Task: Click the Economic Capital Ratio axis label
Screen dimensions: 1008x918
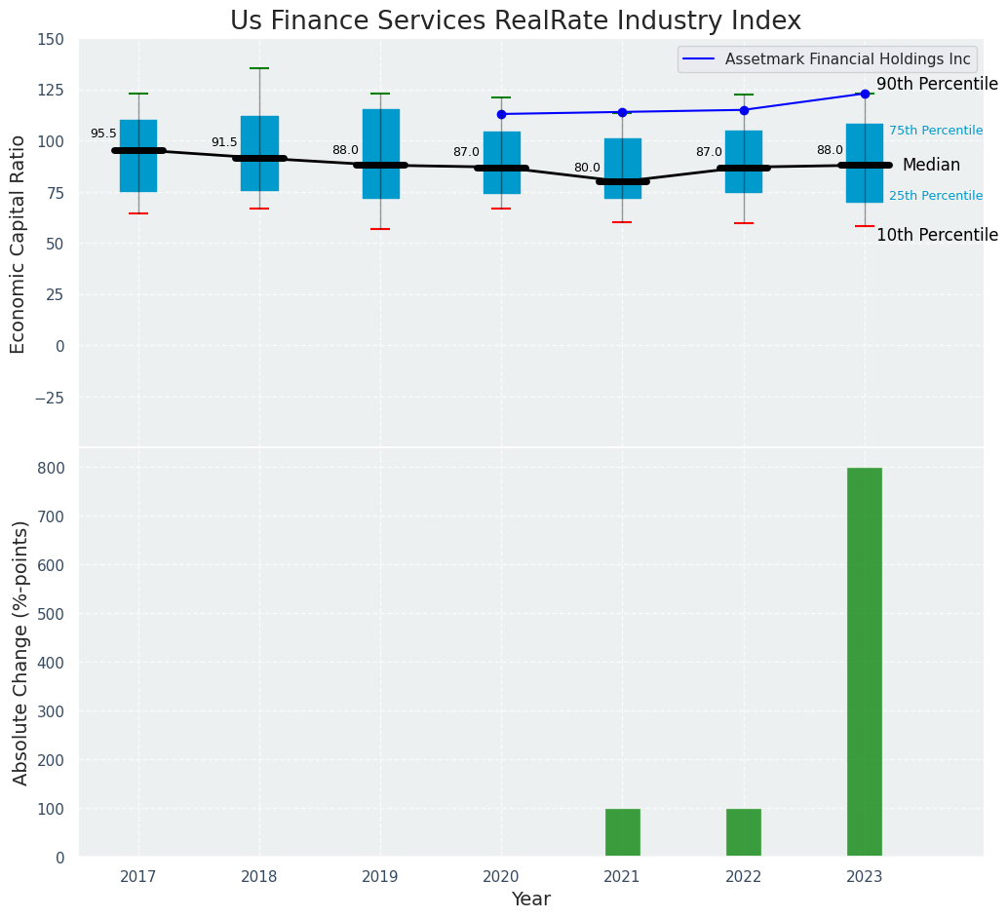Action: tap(19, 245)
